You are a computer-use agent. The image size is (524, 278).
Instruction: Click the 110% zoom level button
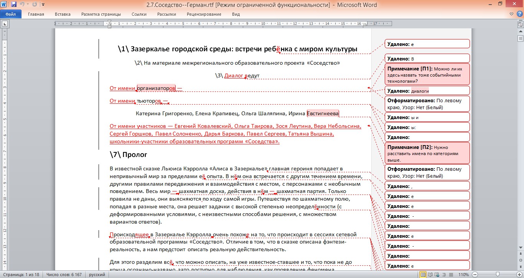click(x=463, y=275)
